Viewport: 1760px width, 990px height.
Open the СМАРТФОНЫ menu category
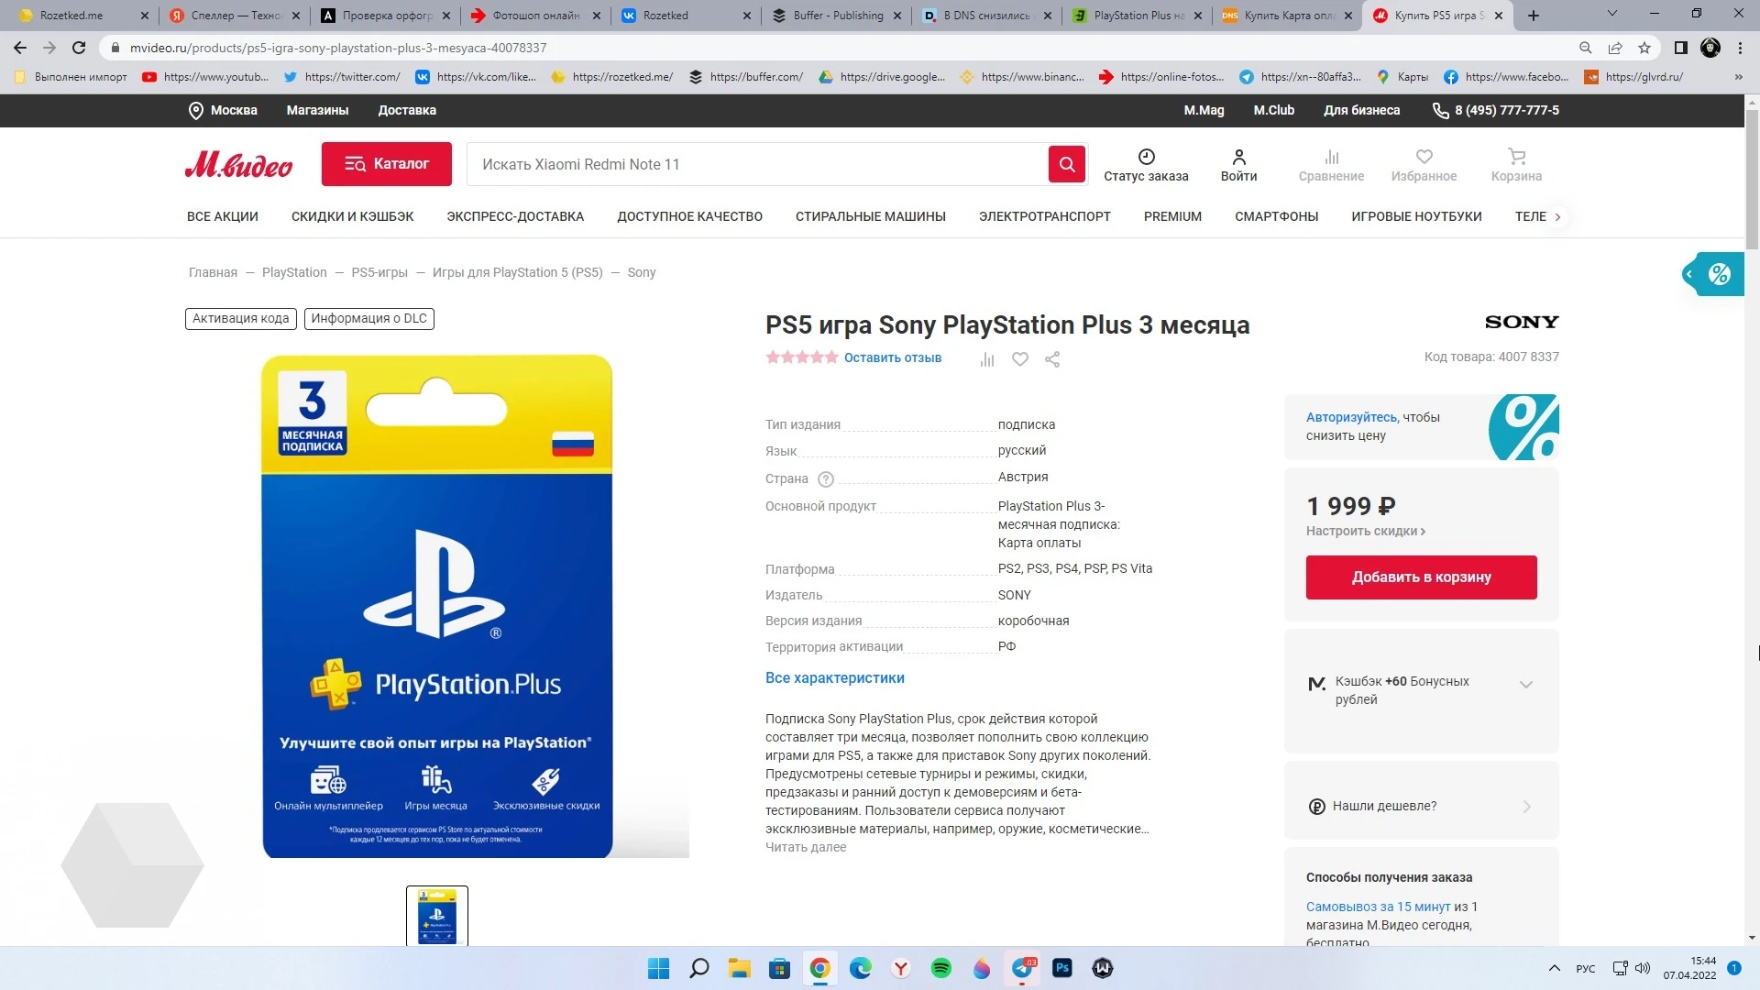tap(1276, 216)
